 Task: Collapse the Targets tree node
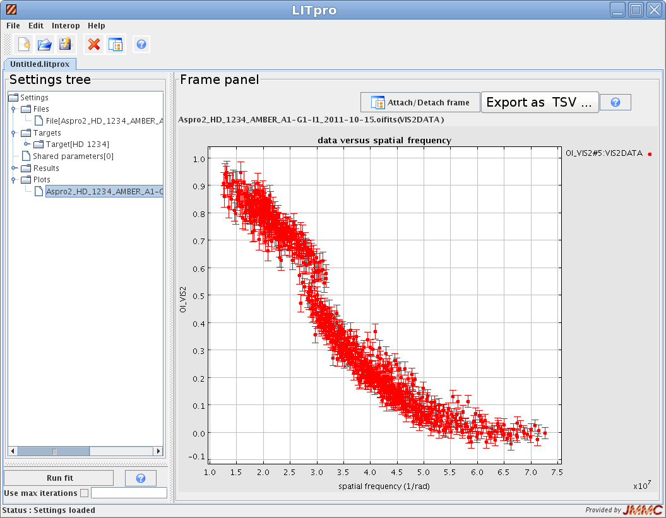coord(14,133)
